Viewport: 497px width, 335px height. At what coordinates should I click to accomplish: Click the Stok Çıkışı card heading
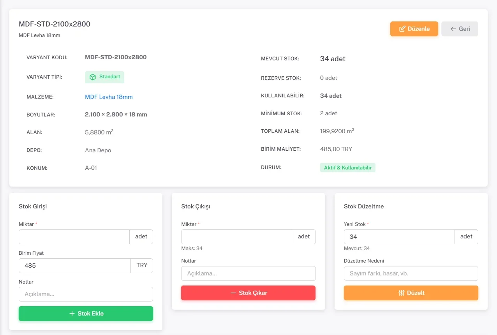pyautogui.click(x=196, y=206)
